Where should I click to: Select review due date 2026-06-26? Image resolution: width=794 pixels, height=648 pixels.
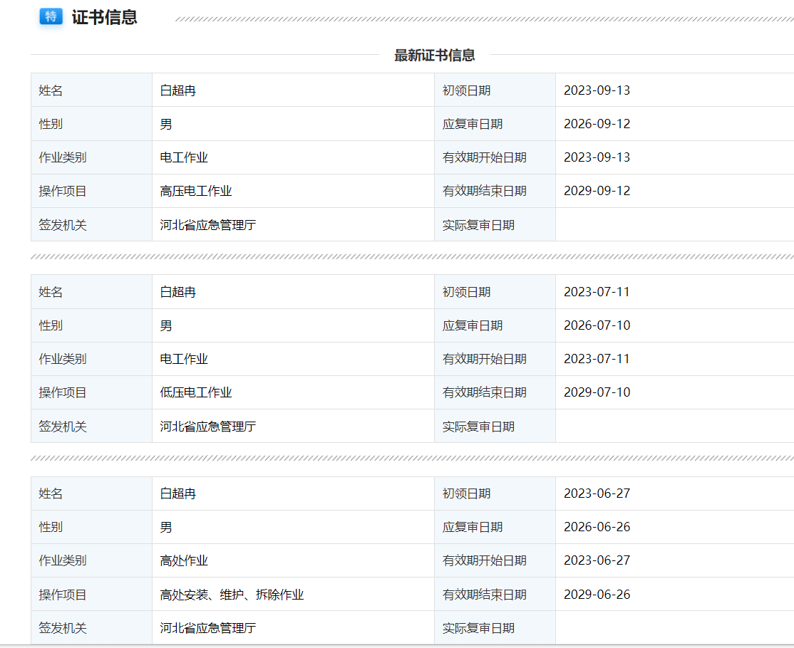597,527
